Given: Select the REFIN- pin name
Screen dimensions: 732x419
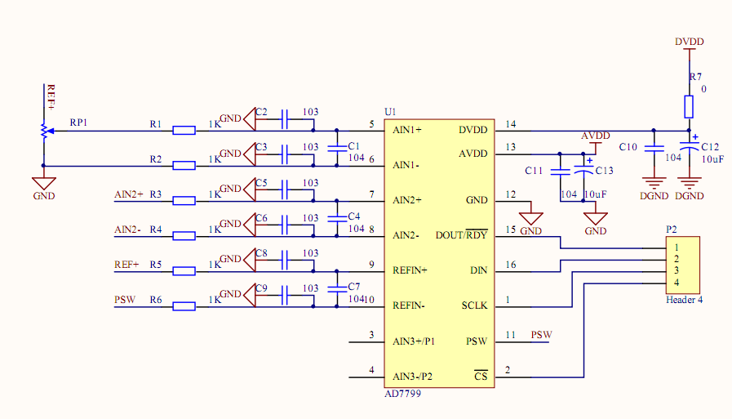Looking at the screenshot, I should [409, 305].
